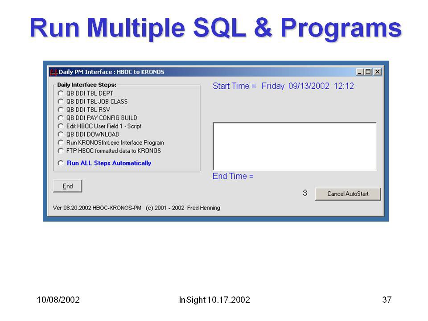Screen dimensions: 428x321
Task: Click the AutoStart countdown number 3
Action: pyautogui.click(x=305, y=193)
